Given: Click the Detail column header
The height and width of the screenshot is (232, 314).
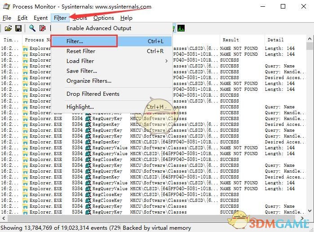Looking at the screenshot, I should (285, 40).
